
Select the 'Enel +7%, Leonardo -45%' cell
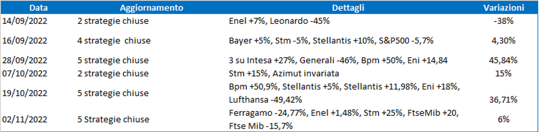(x=279, y=21)
